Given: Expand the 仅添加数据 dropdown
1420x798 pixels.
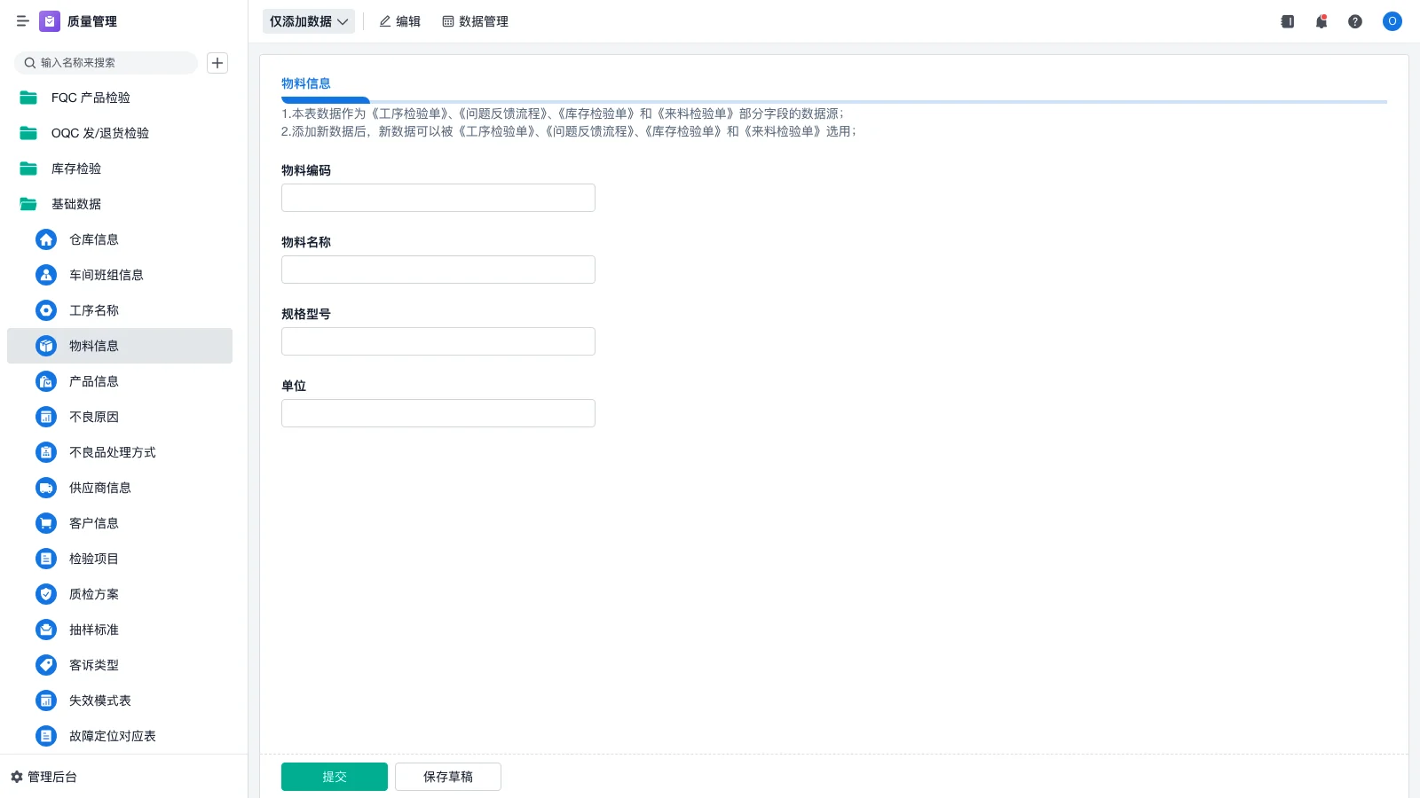Looking at the screenshot, I should click(308, 21).
